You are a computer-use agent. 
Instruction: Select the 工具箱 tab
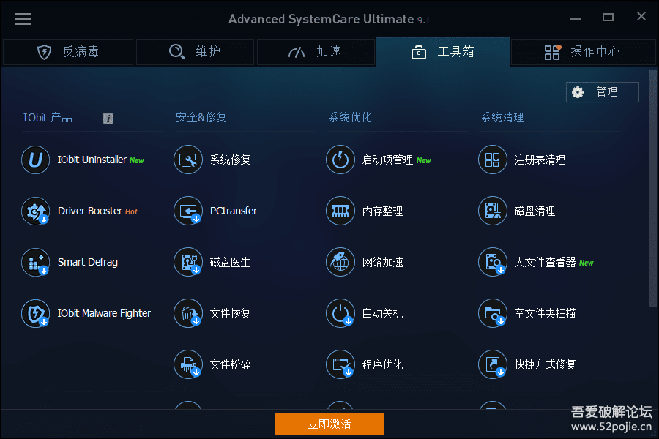tap(443, 52)
